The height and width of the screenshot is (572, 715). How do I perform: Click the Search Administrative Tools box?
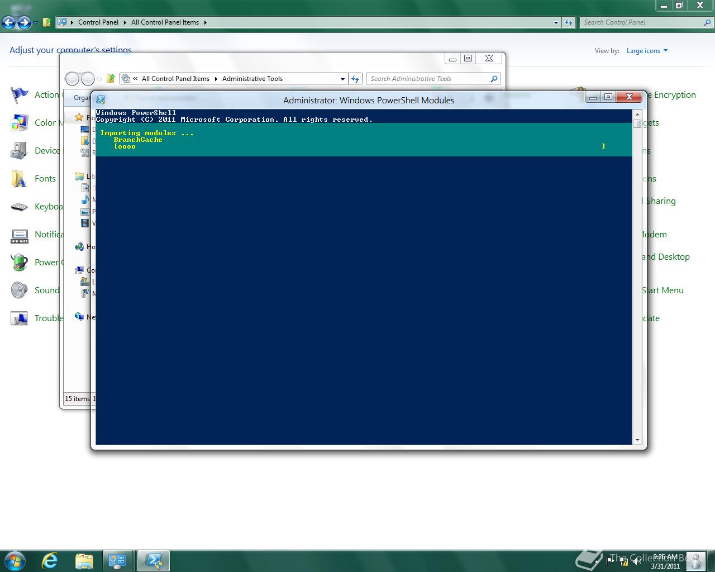[433, 79]
